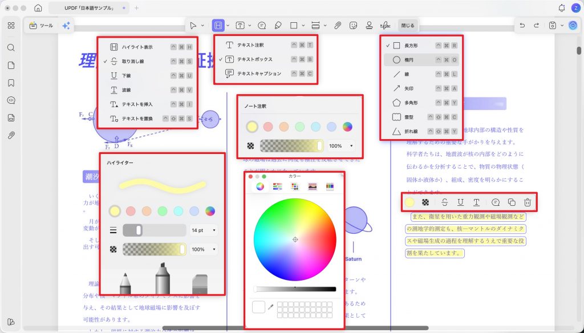Screen dimensions: 584x333
Task: Expand the text box tool dropdown arrow
Action: 250,25
